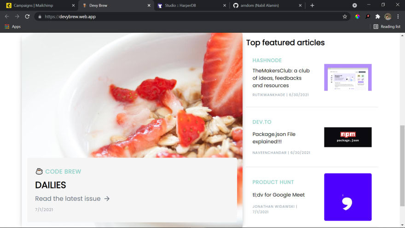Screen dimensions: 405x228
Task: Click the CODE BREW label
Action: [x=63, y=172]
